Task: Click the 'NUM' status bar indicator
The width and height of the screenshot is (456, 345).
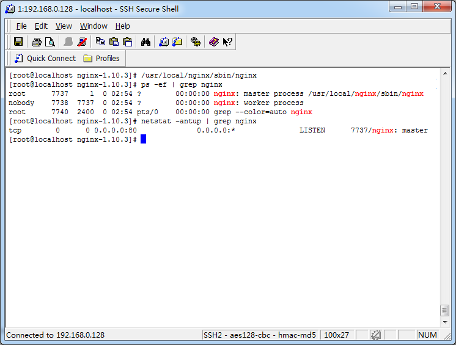Action: (x=427, y=335)
